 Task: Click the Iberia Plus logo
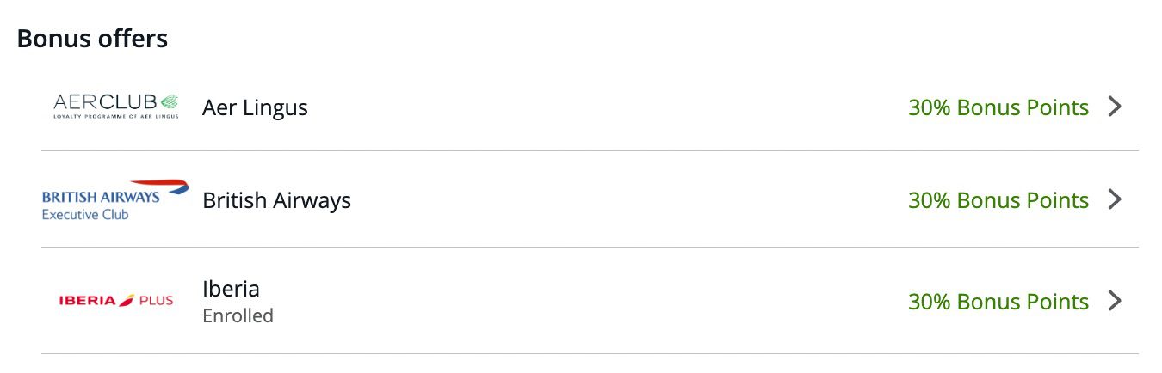115,301
